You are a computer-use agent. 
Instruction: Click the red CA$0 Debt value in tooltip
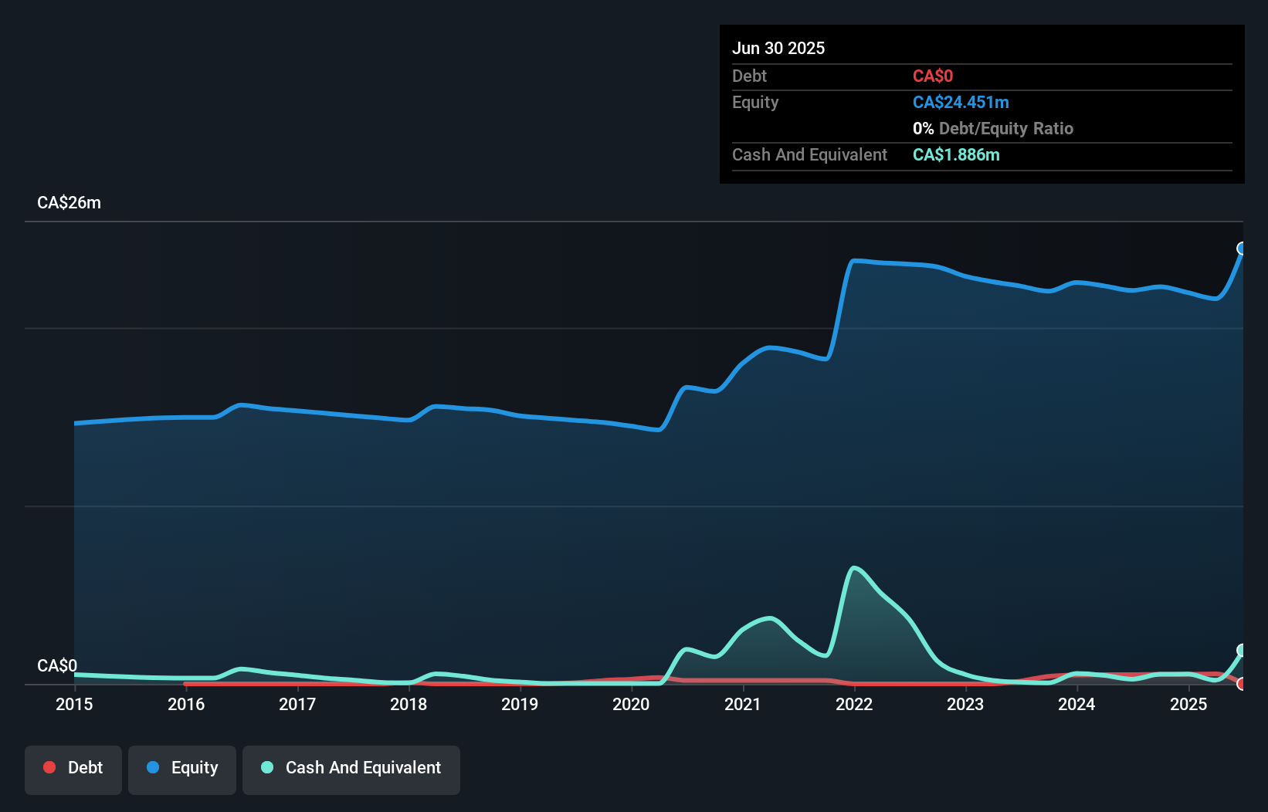click(x=933, y=76)
